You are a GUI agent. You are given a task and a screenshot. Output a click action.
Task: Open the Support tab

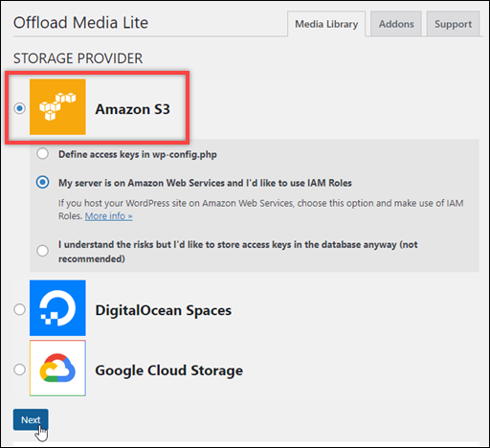453,24
